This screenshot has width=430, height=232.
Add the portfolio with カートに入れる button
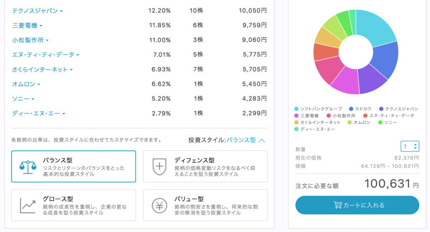(357, 205)
